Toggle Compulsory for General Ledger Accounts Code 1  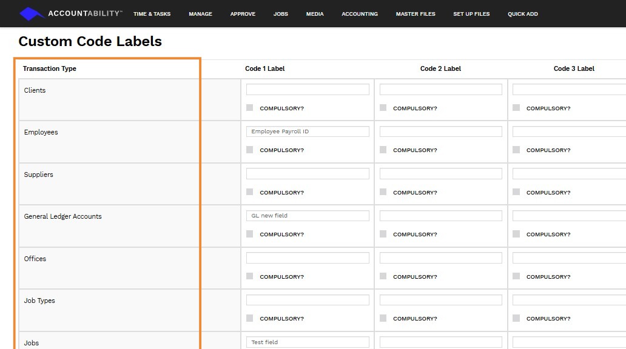[x=250, y=234]
